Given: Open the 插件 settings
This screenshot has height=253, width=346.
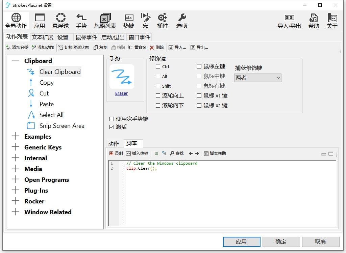Looking at the screenshot, I should click(x=162, y=21).
